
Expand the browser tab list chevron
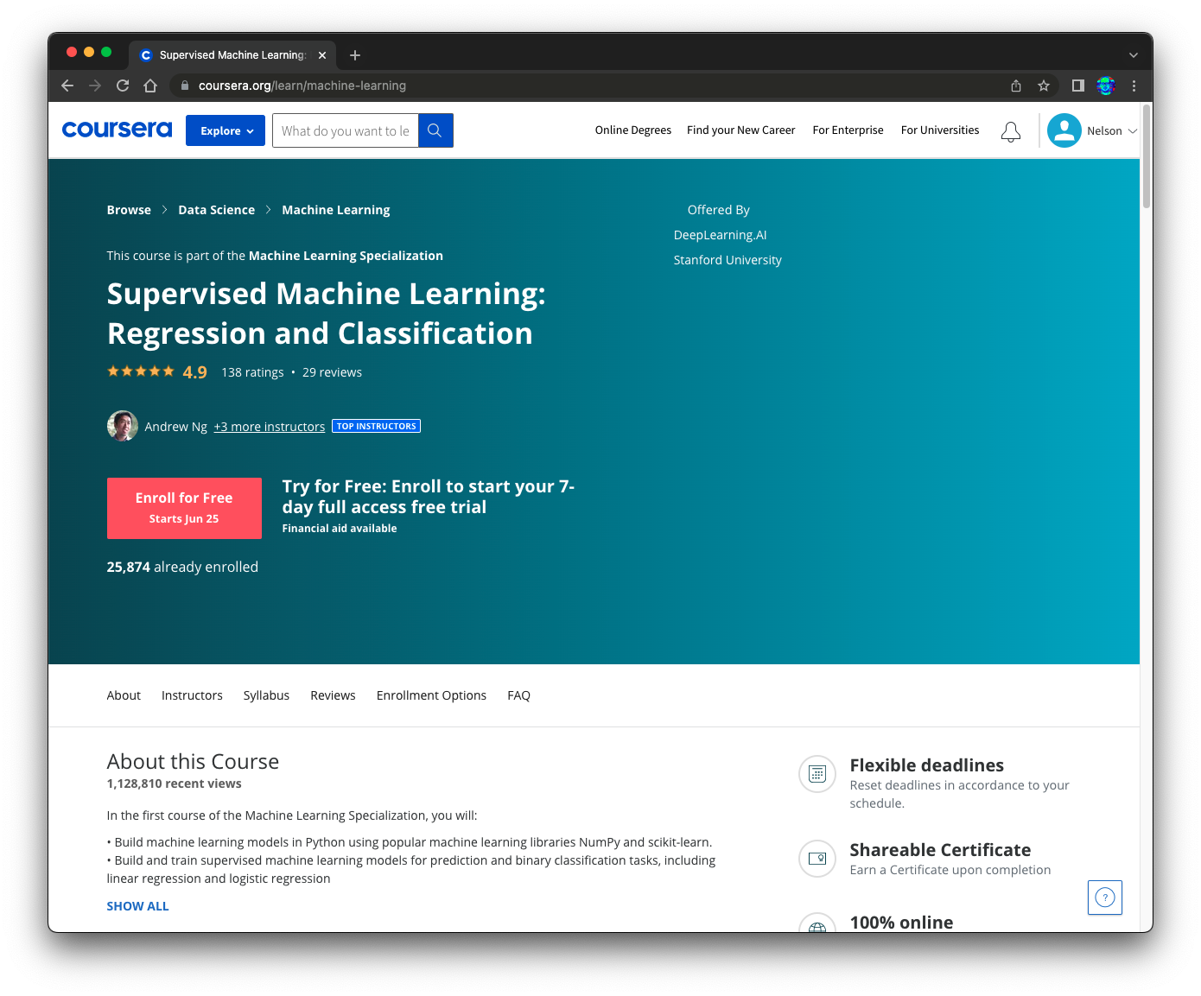pos(1134,54)
